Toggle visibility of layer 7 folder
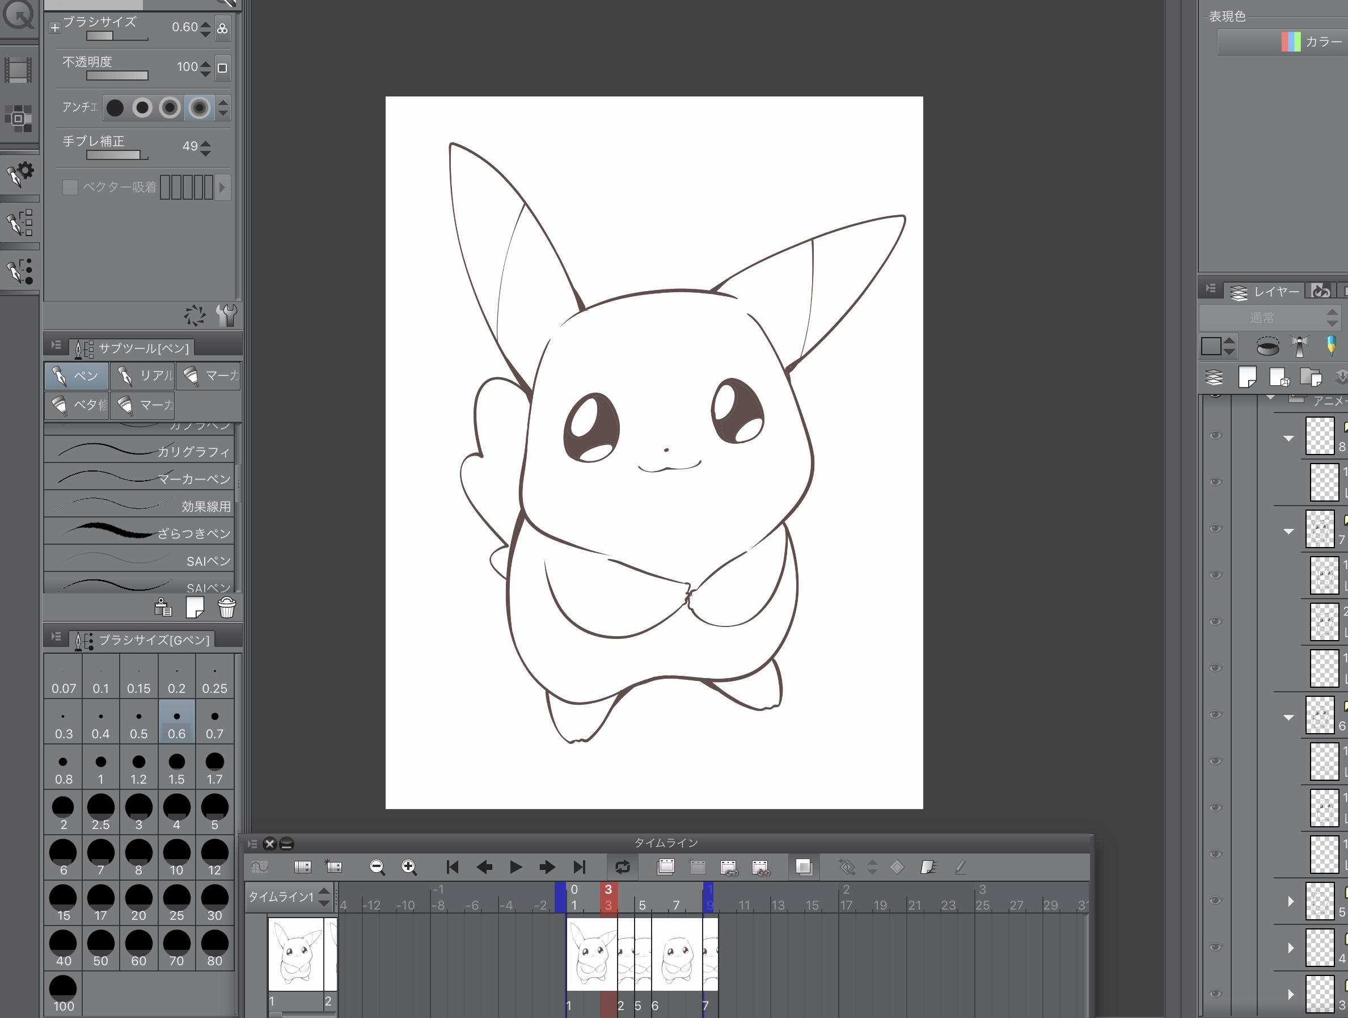Viewport: 1348px width, 1018px height. [1215, 528]
